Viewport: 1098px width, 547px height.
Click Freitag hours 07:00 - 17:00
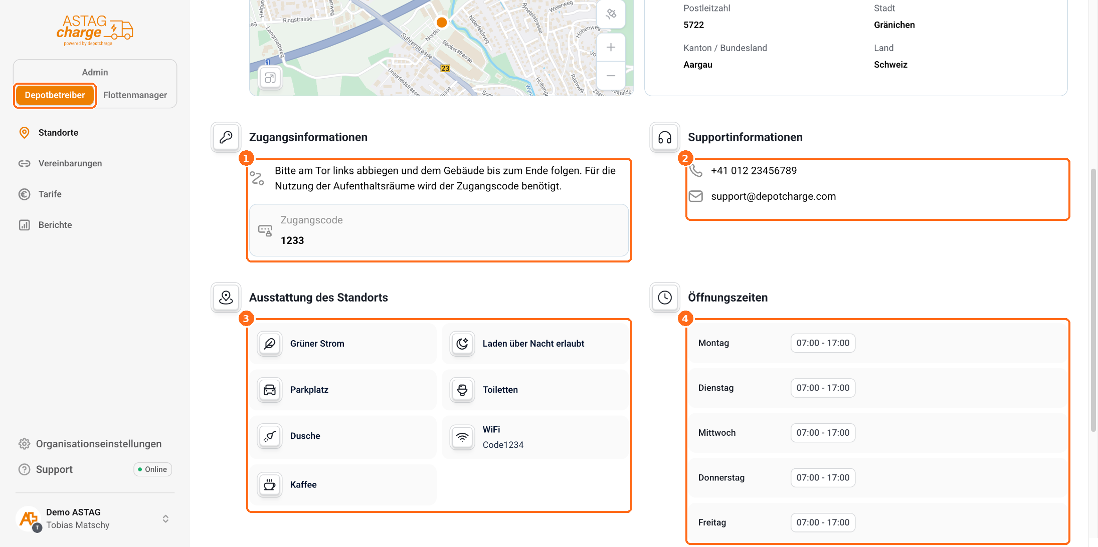(x=823, y=522)
